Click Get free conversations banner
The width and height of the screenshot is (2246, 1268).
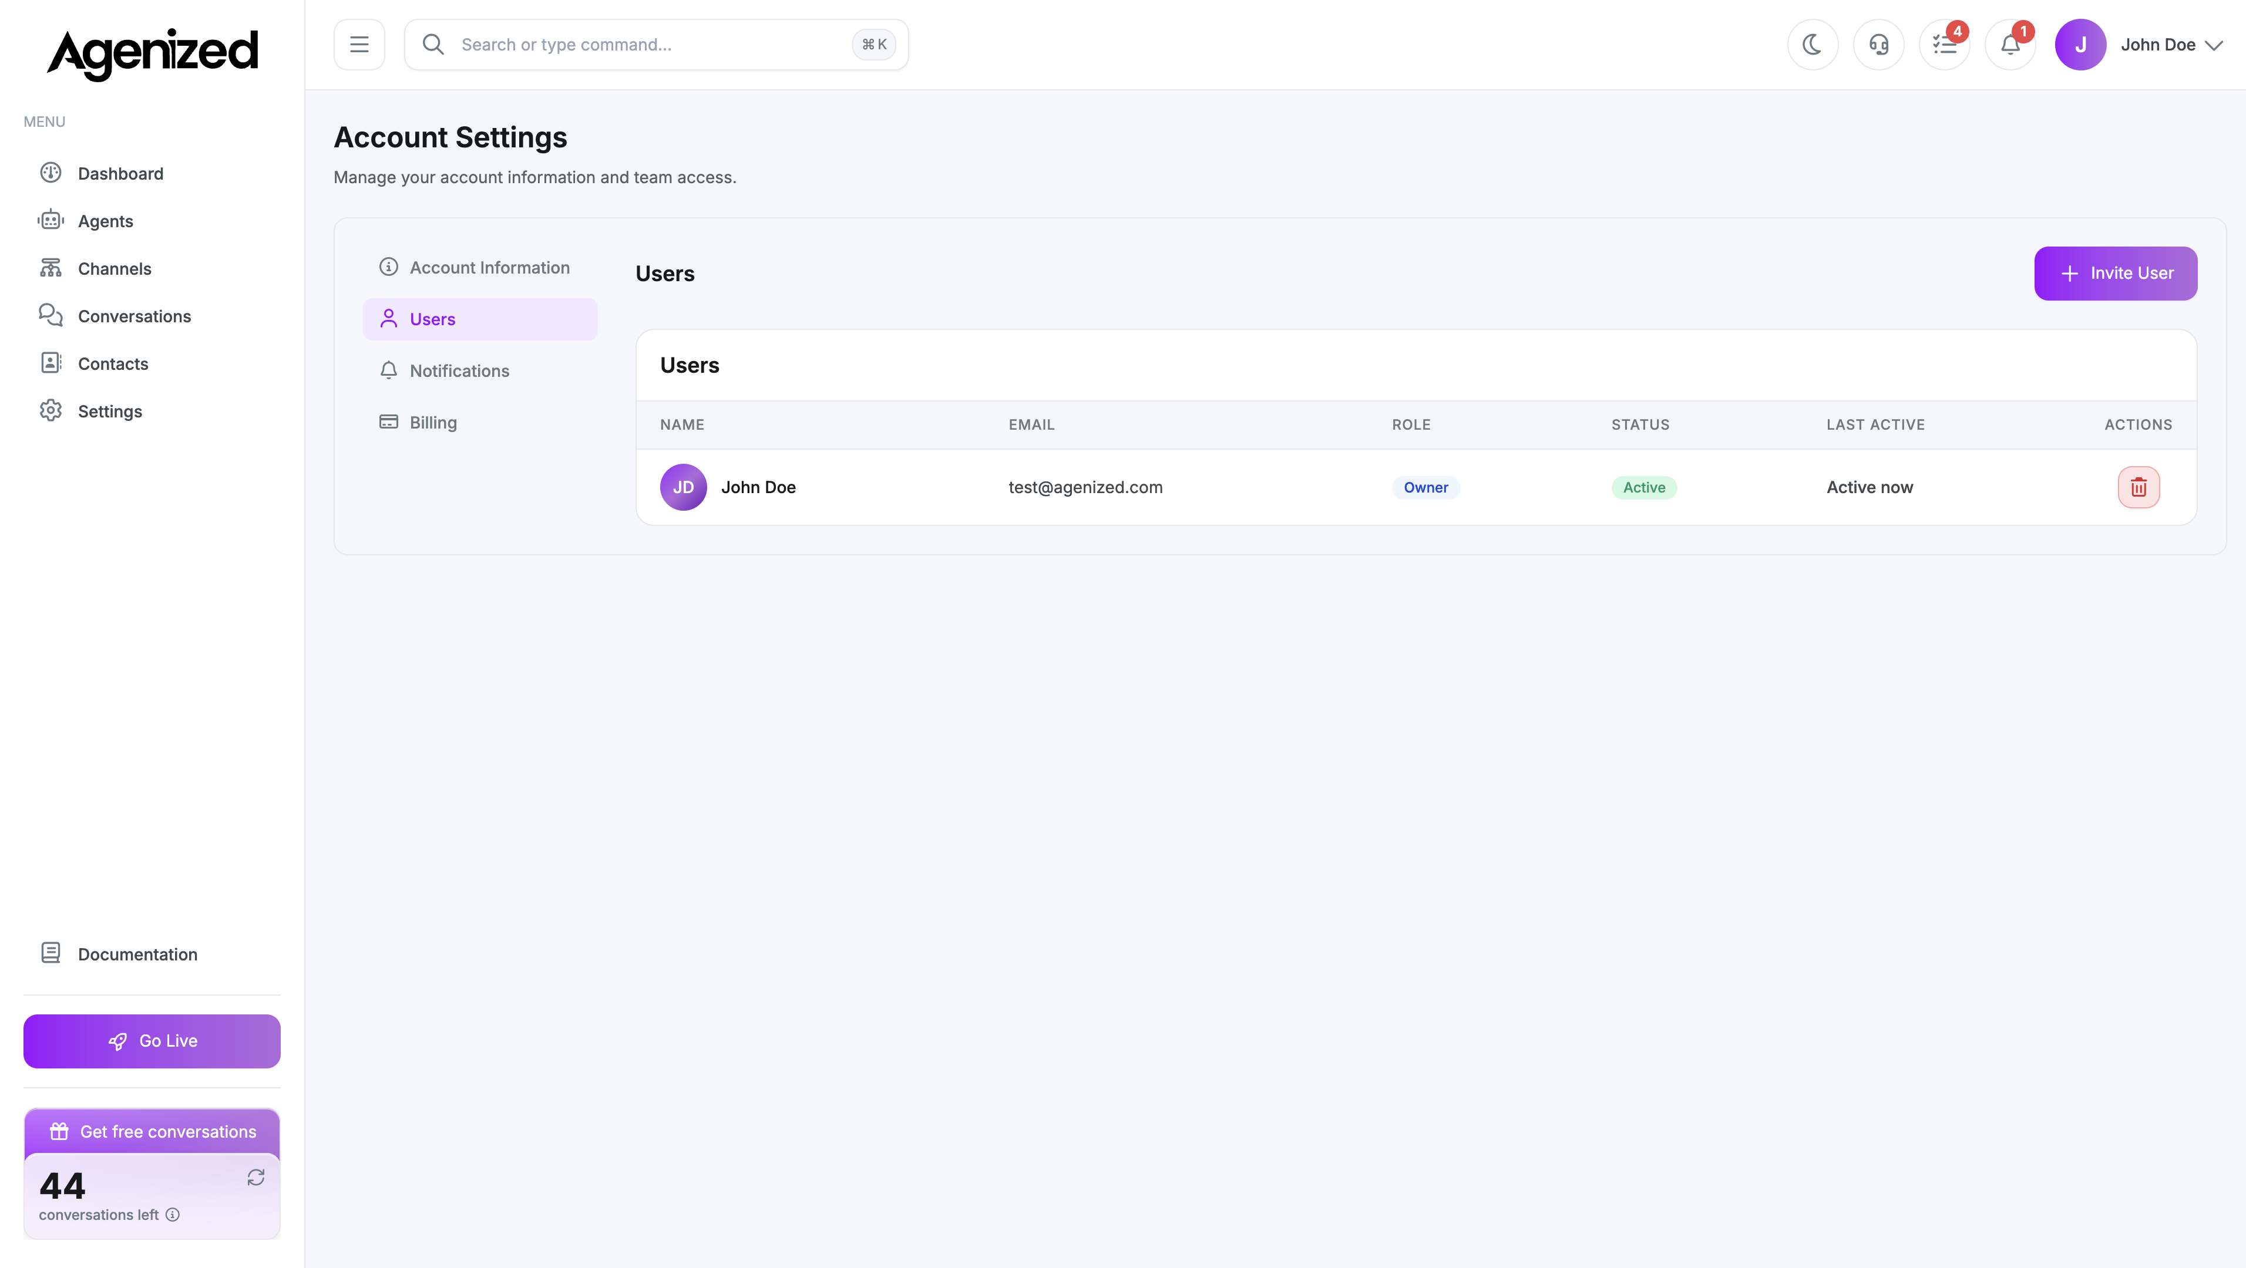coord(152,1131)
